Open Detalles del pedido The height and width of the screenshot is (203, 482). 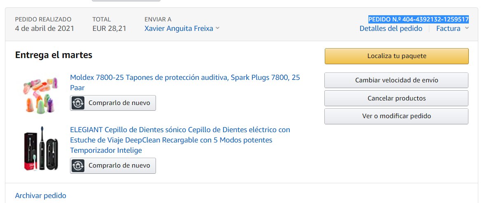[x=391, y=28]
